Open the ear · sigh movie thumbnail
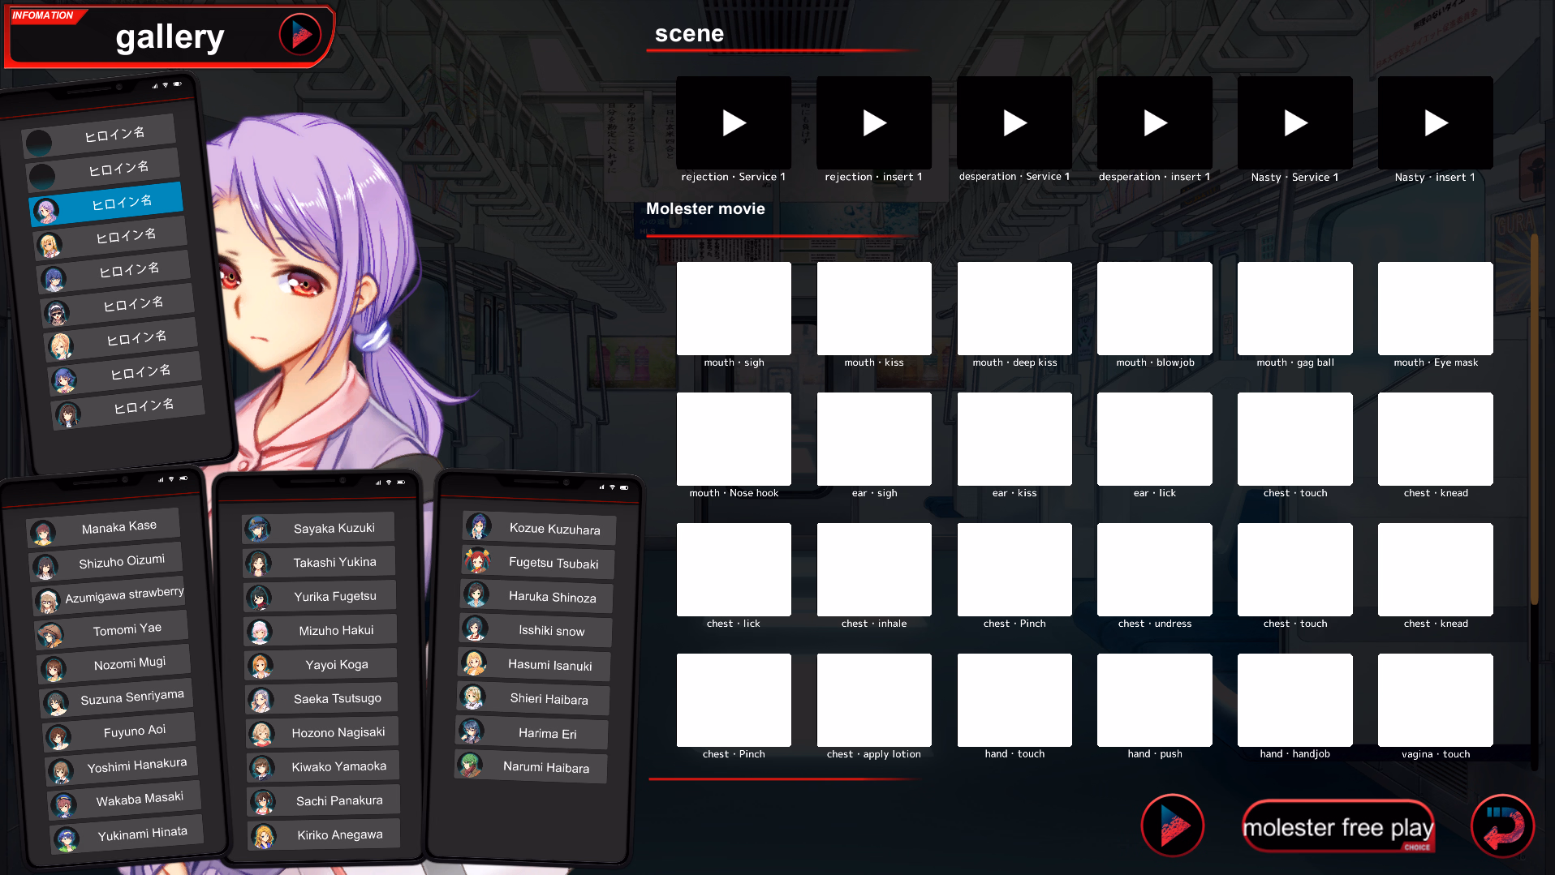The image size is (1555, 875). (874, 440)
